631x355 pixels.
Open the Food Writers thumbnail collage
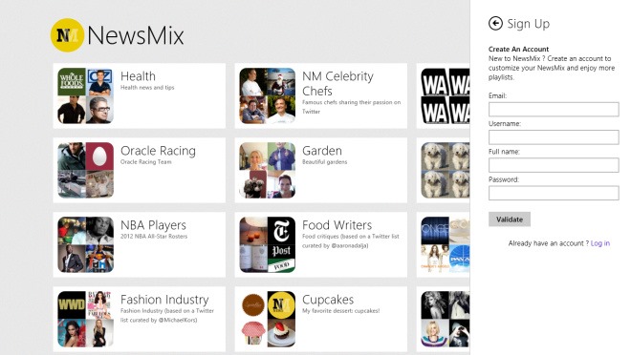tap(267, 244)
